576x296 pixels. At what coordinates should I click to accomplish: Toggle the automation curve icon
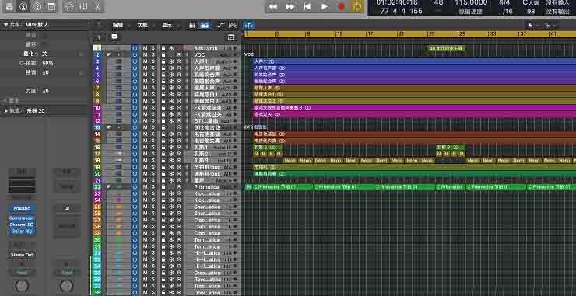click(x=220, y=25)
